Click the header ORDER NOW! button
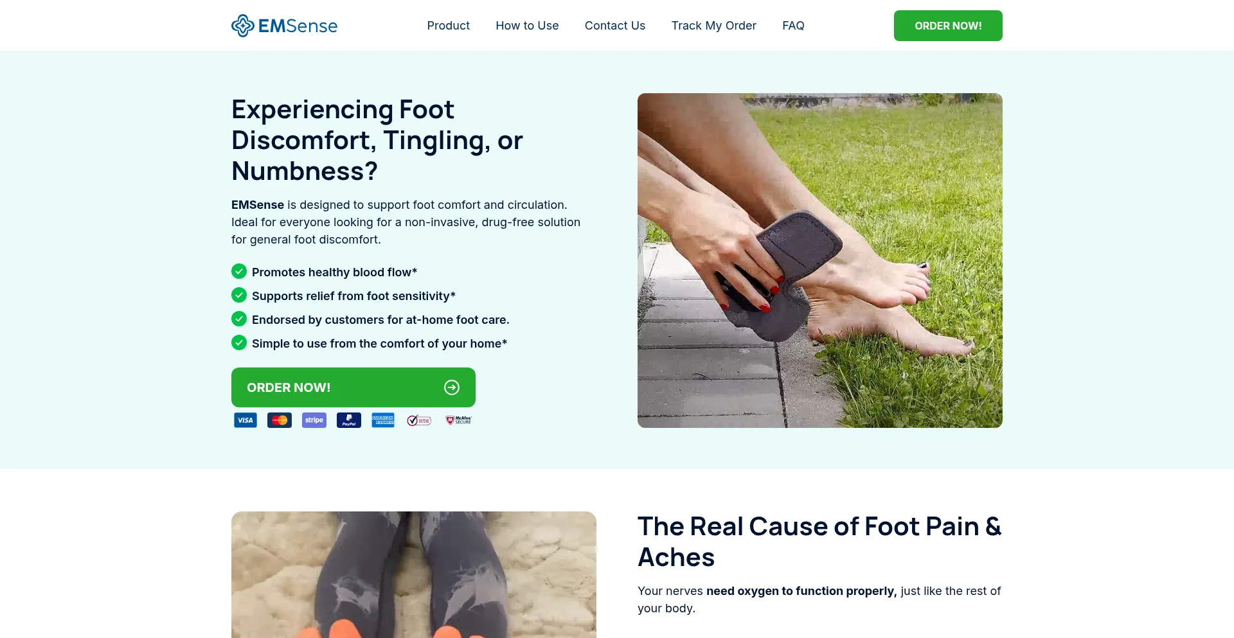 pos(948,26)
